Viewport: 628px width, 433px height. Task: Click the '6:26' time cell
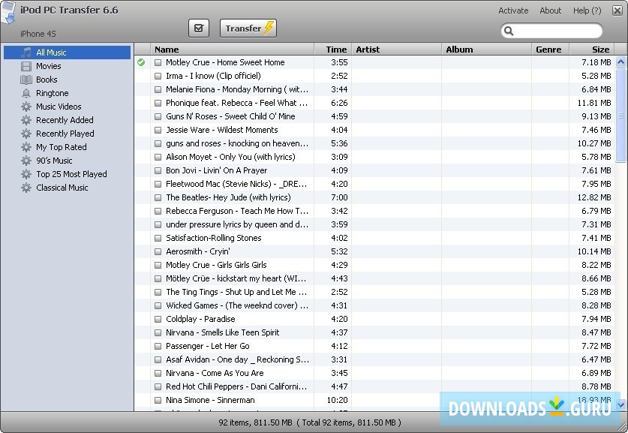tap(339, 103)
